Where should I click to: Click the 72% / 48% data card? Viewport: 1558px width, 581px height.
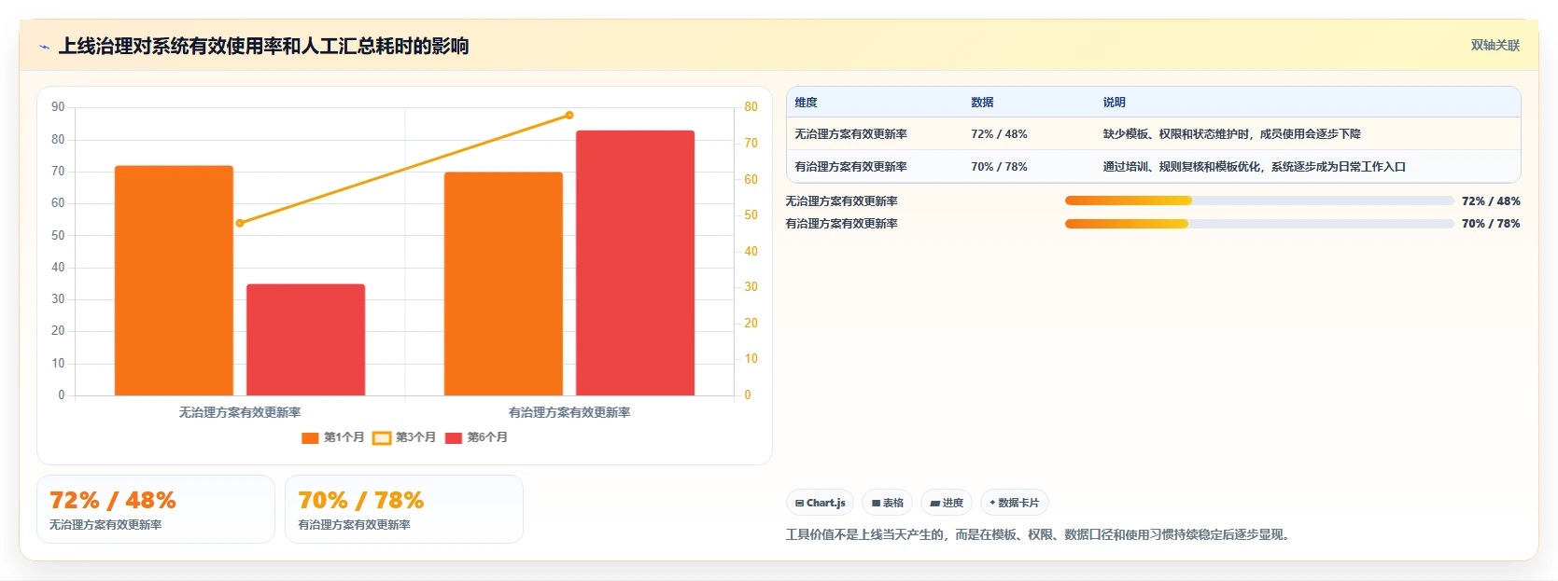tap(156, 509)
